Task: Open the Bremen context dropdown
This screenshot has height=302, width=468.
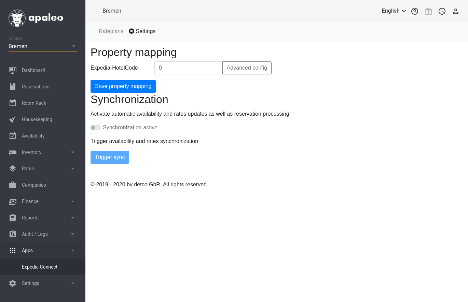Action: (42, 46)
